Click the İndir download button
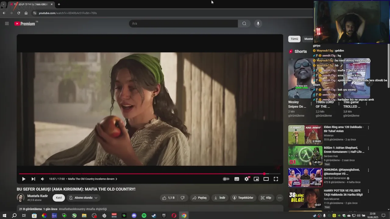This screenshot has height=219, width=390. [220, 198]
